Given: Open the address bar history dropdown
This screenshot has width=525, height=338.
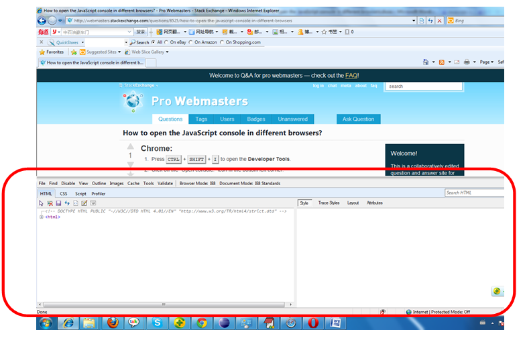Looking at the screenshot, I should [x=414, y=21].
